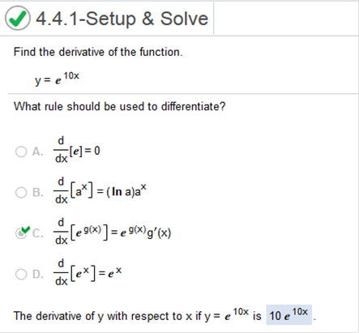Click option D formula e^x equals e^x
The height and width of the screenshot is (333, 359).
coord(88,273)
